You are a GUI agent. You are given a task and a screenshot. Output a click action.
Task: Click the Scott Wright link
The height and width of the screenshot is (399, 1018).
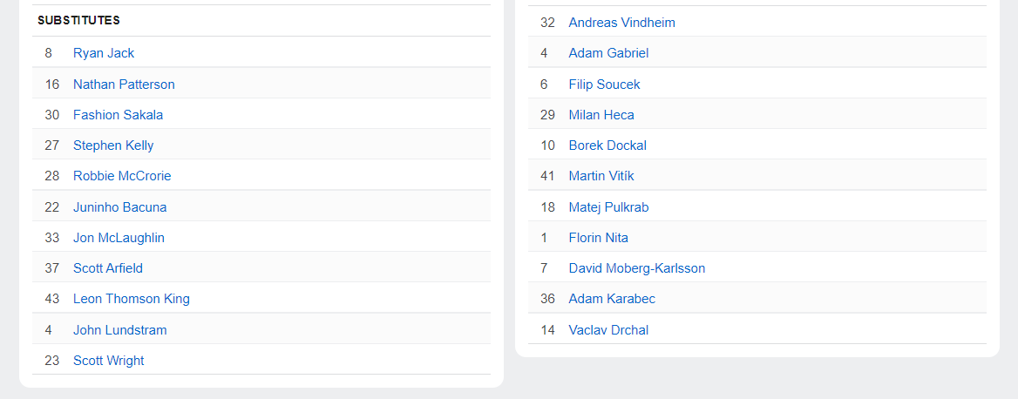tap(108, 361)
